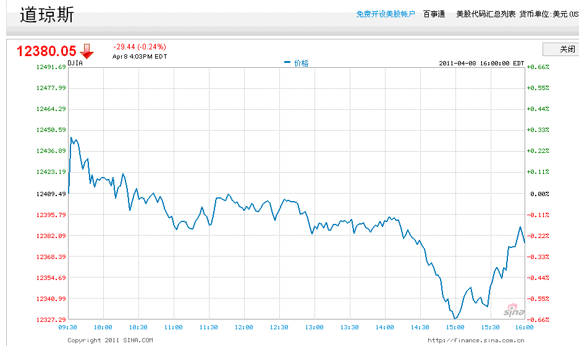Image resolution: width=579 pixels, height=346 pixels.
Task: Open 美股代码汇总列表 link
Action: coord(486,14)
